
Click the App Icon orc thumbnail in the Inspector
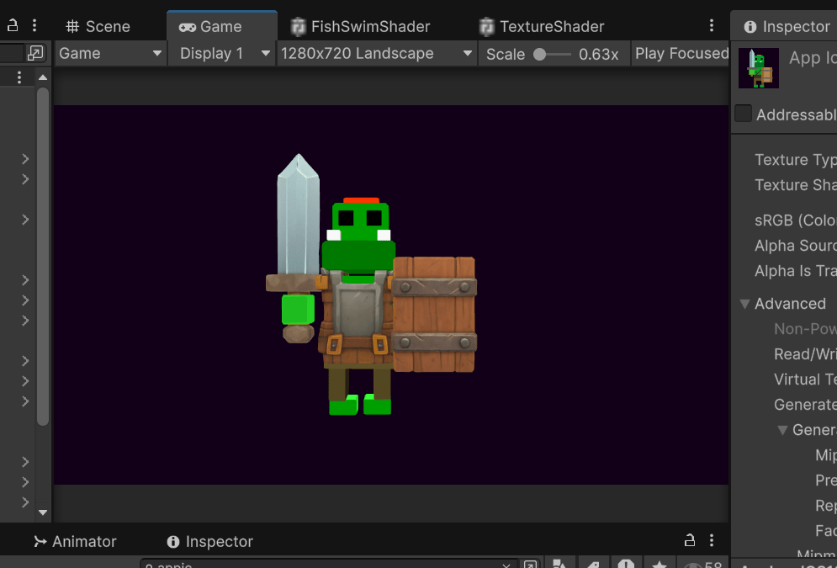click(x=758, y=68)
